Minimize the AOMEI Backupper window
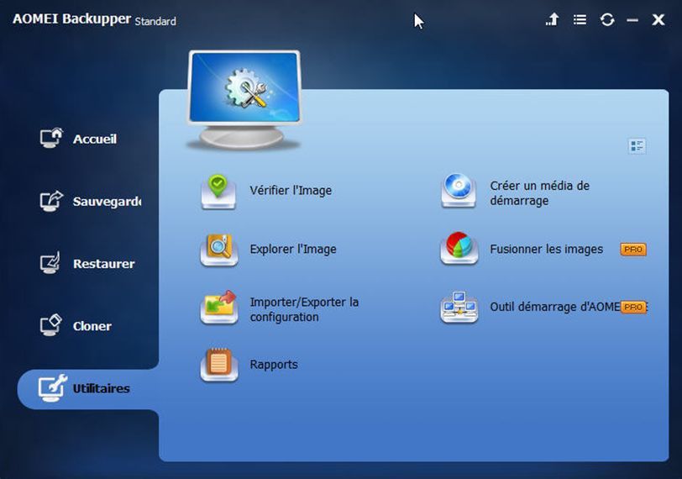682x479 pixels. coord(632,20)
